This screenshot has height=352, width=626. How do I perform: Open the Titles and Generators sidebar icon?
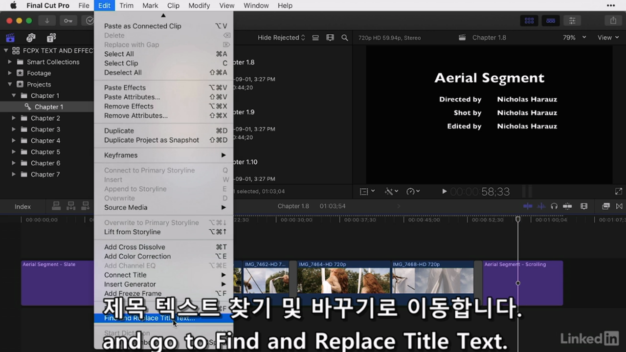click(51, 38)
